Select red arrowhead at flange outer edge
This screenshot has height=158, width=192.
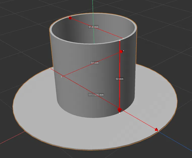click(157, 129)
